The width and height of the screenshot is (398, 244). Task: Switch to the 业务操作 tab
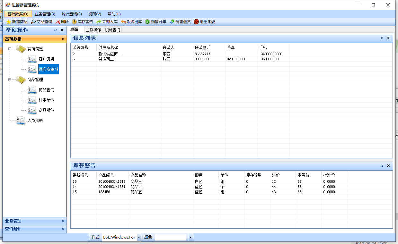pos(93,30)
